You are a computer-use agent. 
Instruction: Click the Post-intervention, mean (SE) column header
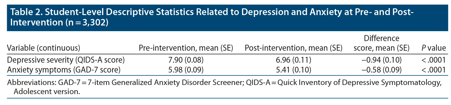[x=294, y=48]
